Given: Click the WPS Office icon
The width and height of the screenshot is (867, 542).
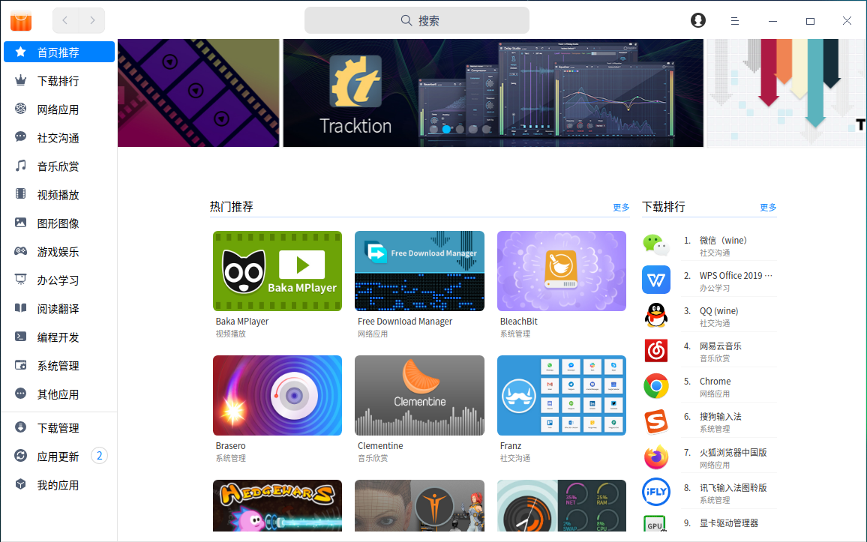Looking at the screenshot, I should [x=656, y=280].
